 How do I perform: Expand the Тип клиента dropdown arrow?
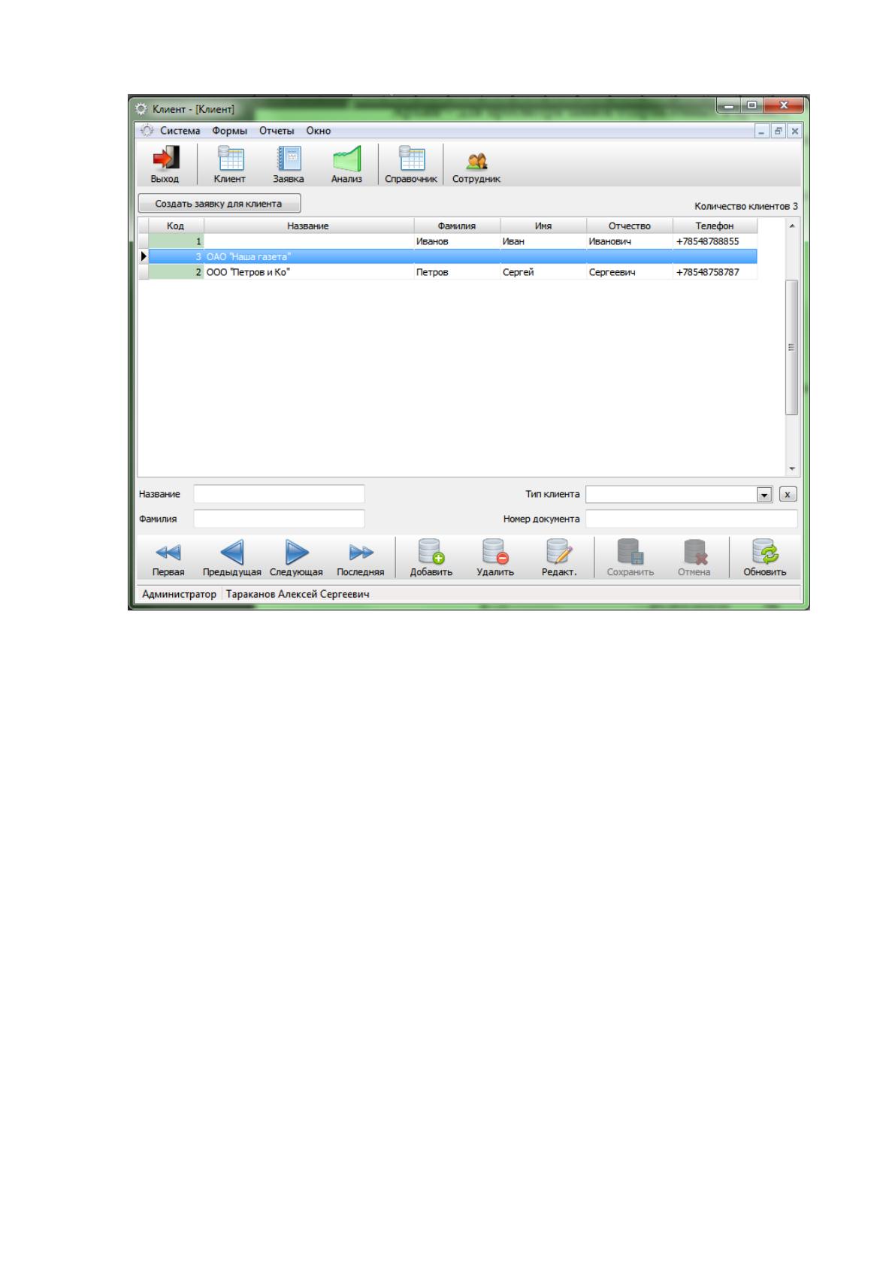coord(764,495)
